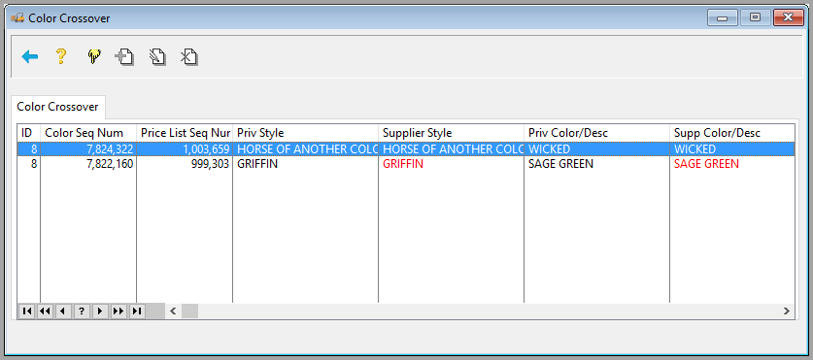Click the red SAGE GREEN Supp Color cell
The height and width of the screenshot is (360, 813).
point(731,164)
